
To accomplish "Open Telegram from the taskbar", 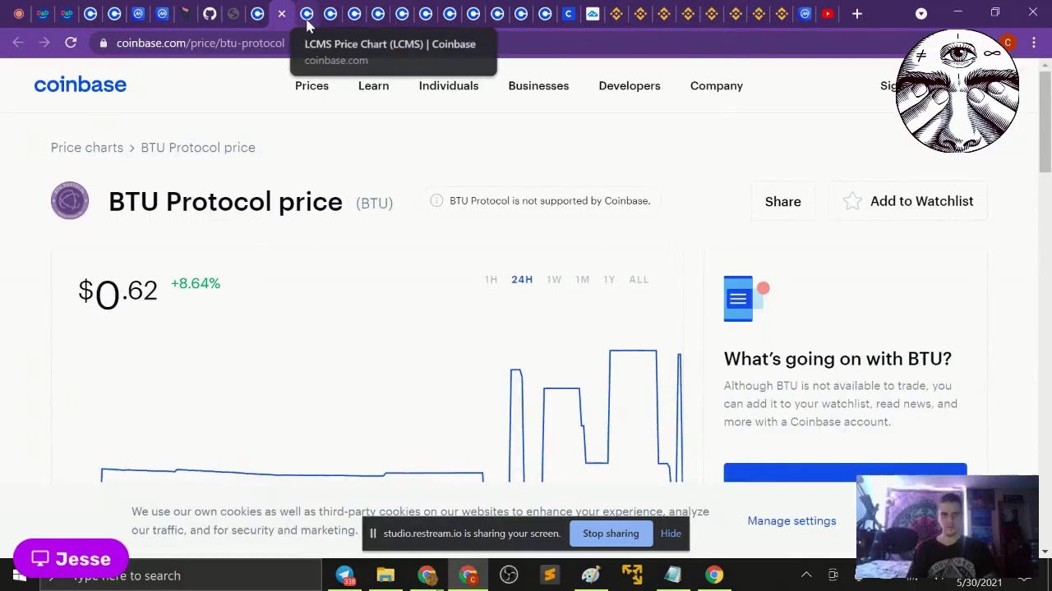I will point(344,575).
